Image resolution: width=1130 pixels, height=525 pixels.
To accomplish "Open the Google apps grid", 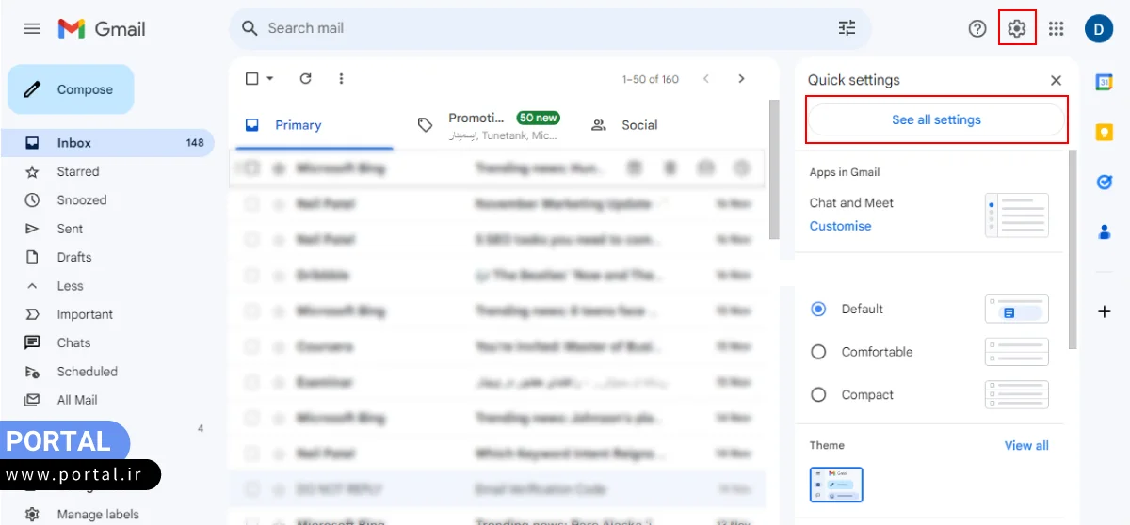I will coord(1056,28).
